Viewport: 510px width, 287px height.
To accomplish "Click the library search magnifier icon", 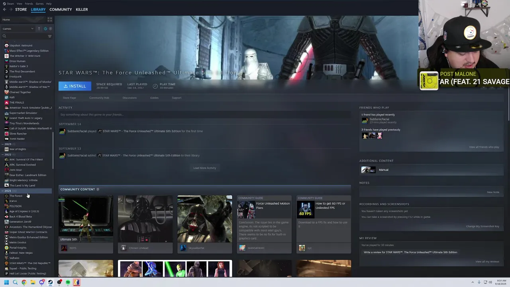I will [x=4, y=36].
